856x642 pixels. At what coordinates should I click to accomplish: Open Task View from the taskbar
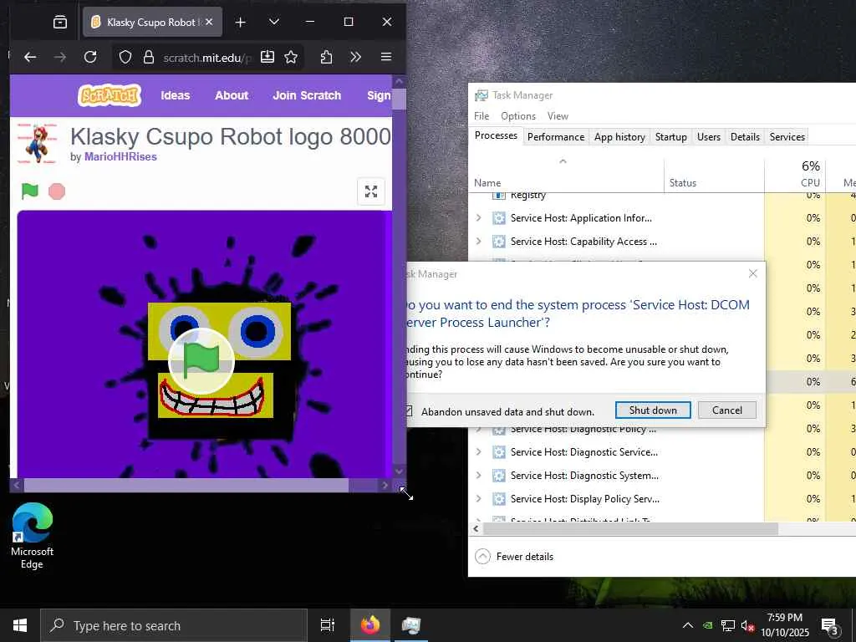point(327,625)
